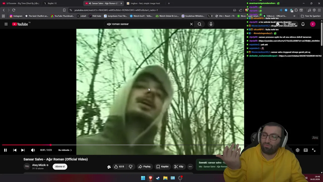Click the Oluştur create button
This screenshot has width=323, height=182.
(x=289, y=24)
